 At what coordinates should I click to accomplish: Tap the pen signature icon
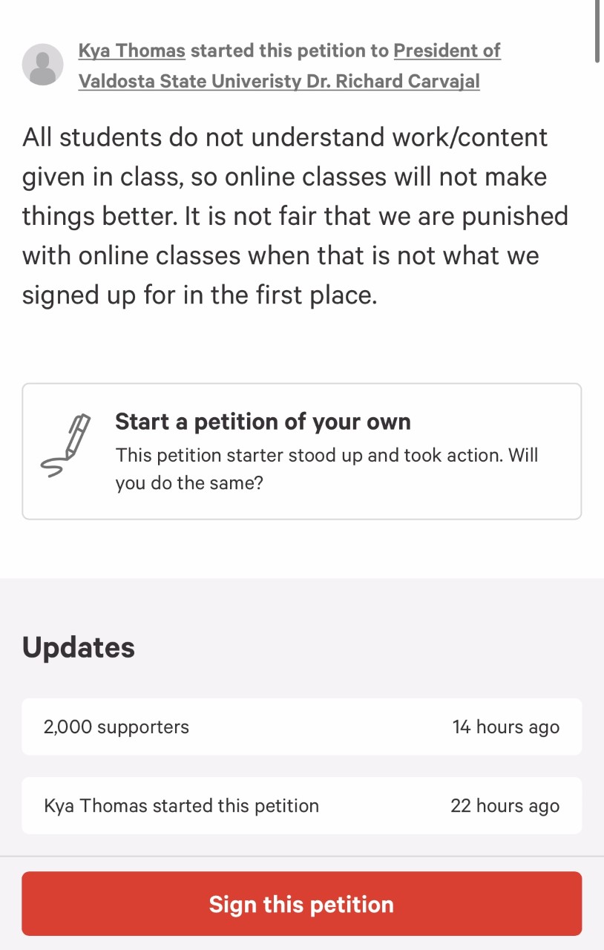(65, 445)
